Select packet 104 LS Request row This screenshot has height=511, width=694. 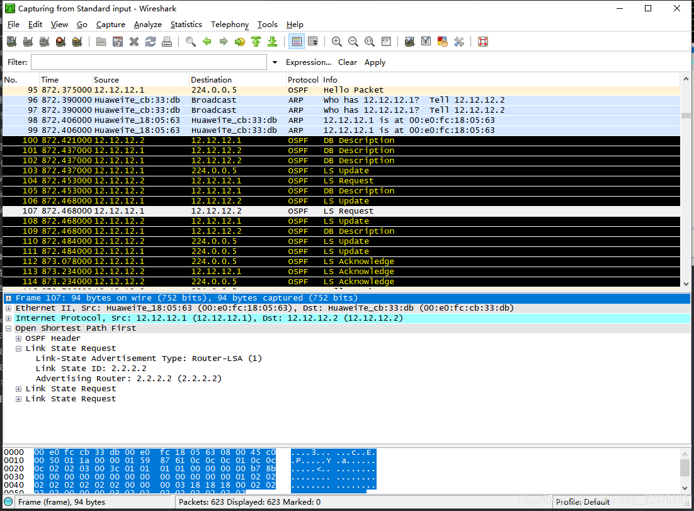pos(341,181)
